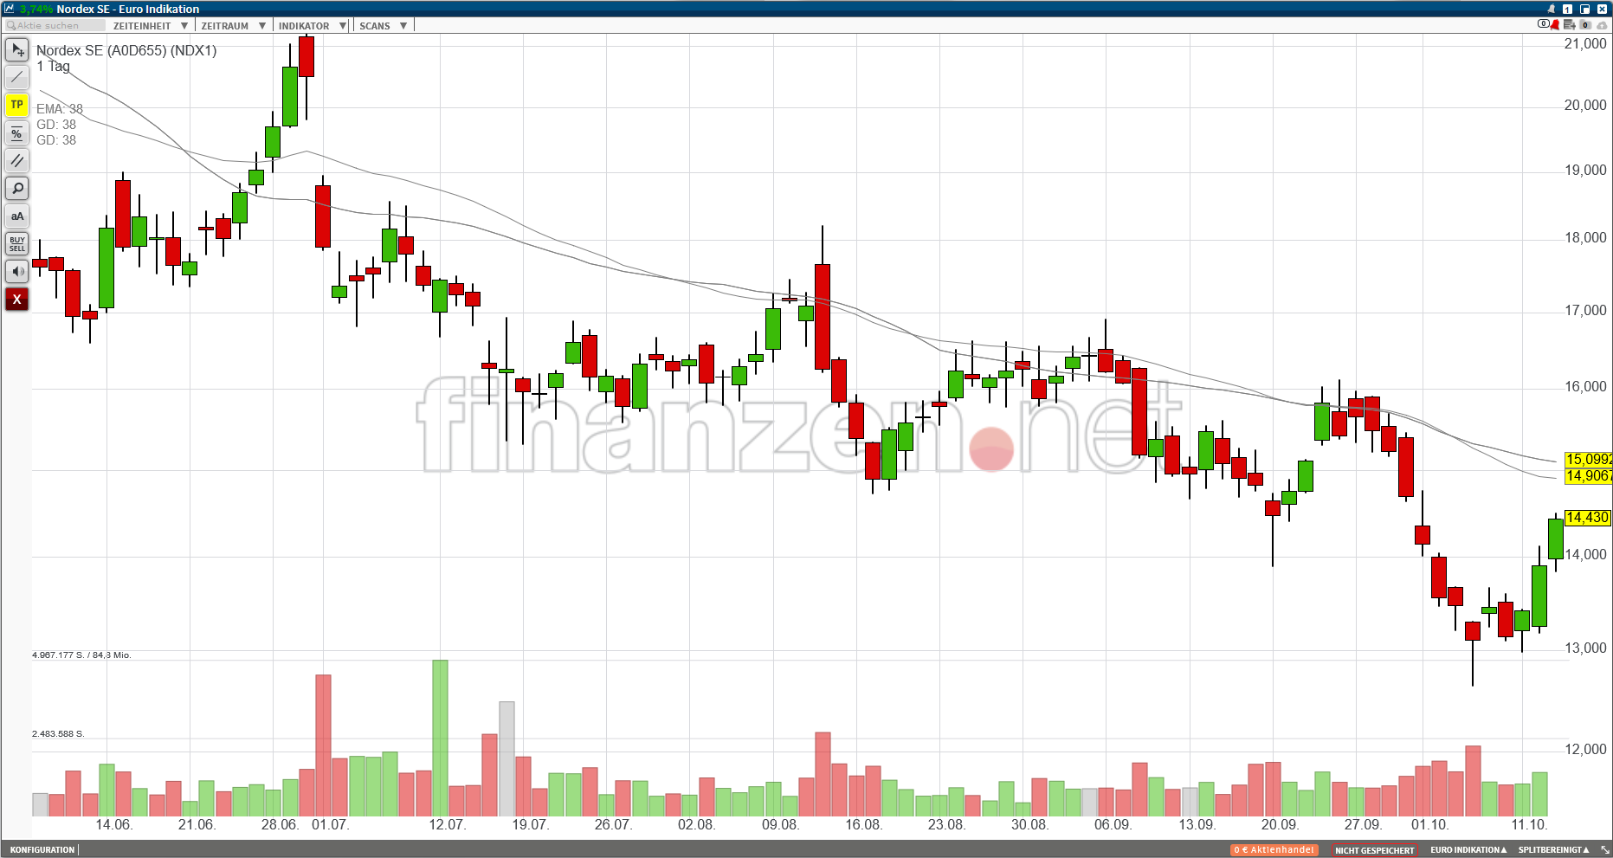Click the 12.07. date on time axis
The image size is (1613, 858).
pyautogui.click(x=448, y=824)
